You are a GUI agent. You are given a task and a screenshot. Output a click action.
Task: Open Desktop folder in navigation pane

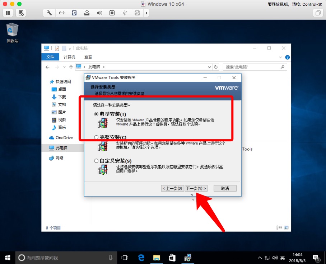pyautogui.click(x=59, y=89)
